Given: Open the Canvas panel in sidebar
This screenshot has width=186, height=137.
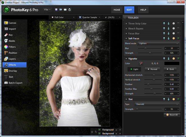Looking at the screenshot, I should 15,23.
